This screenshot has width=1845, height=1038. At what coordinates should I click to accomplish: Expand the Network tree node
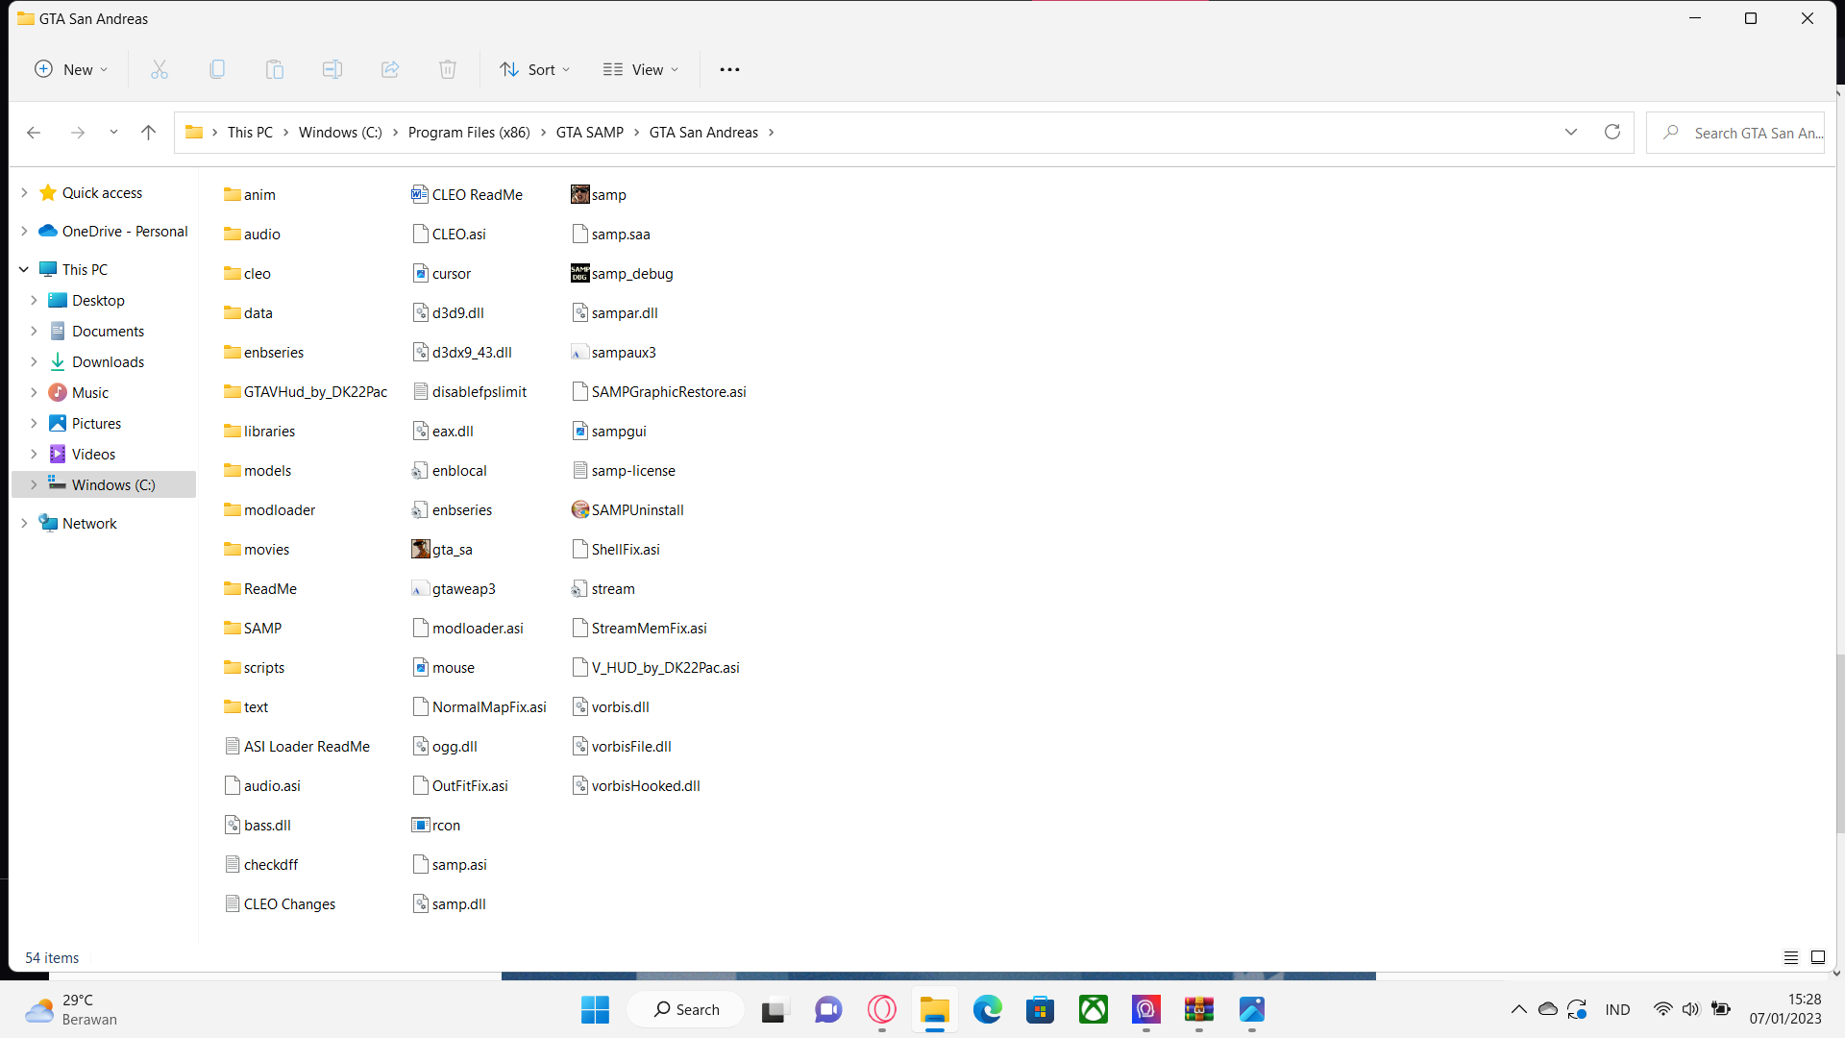24,523
